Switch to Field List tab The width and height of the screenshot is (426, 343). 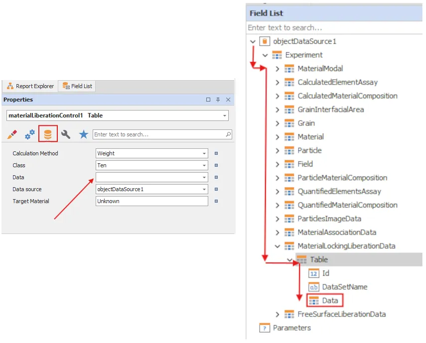pos(77,86)
